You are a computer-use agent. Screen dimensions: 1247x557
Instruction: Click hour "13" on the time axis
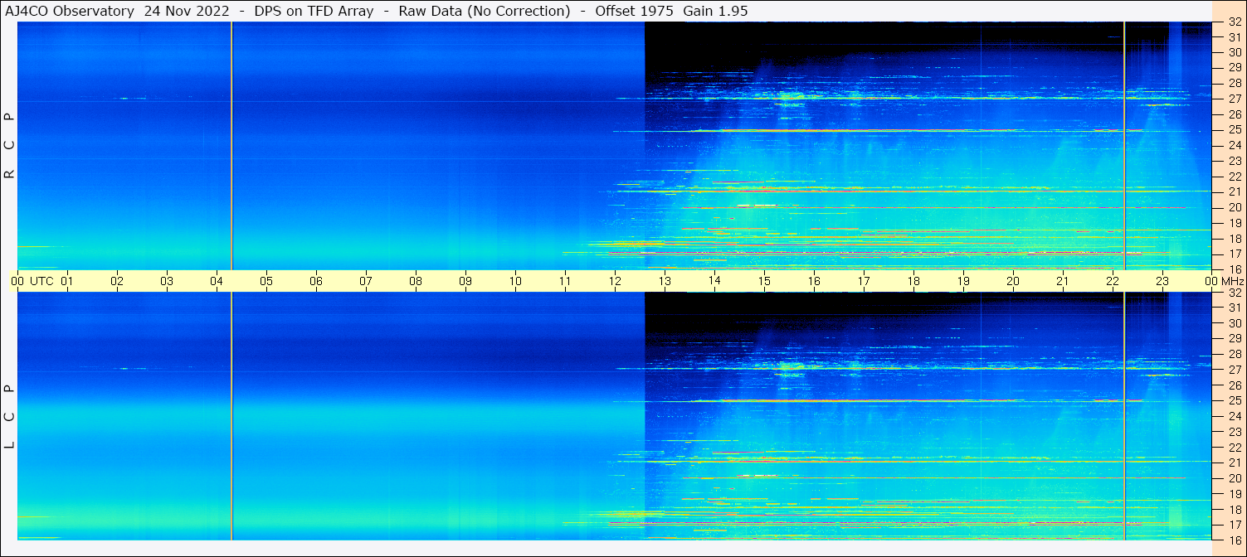click(x=665, y=281)
